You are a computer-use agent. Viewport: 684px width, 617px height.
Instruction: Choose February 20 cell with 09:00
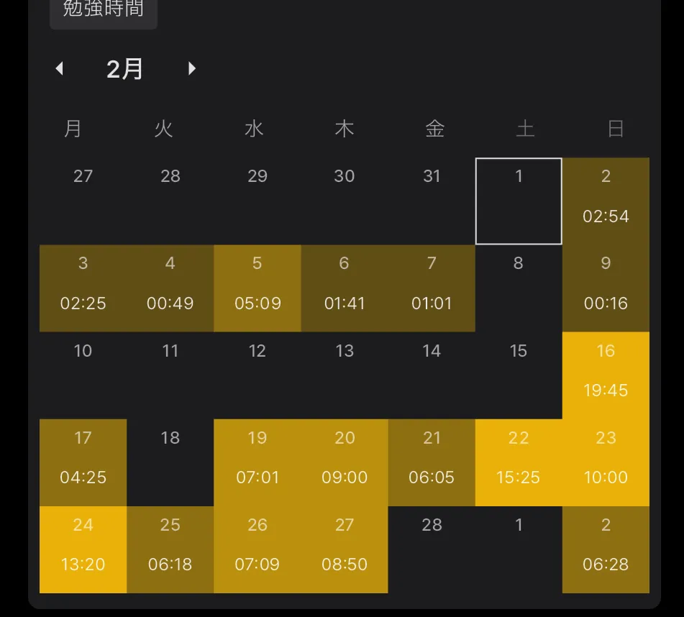click(x=345, y=462)
